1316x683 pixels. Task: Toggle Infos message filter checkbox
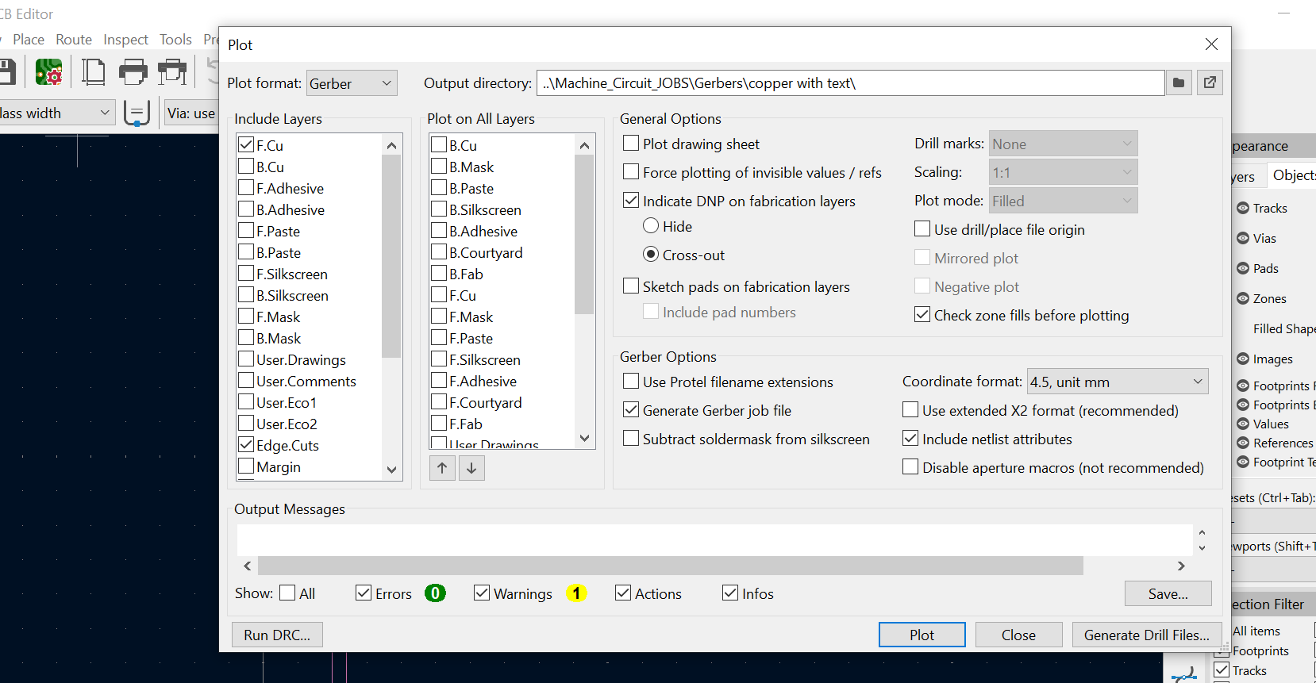coord(730,593)
